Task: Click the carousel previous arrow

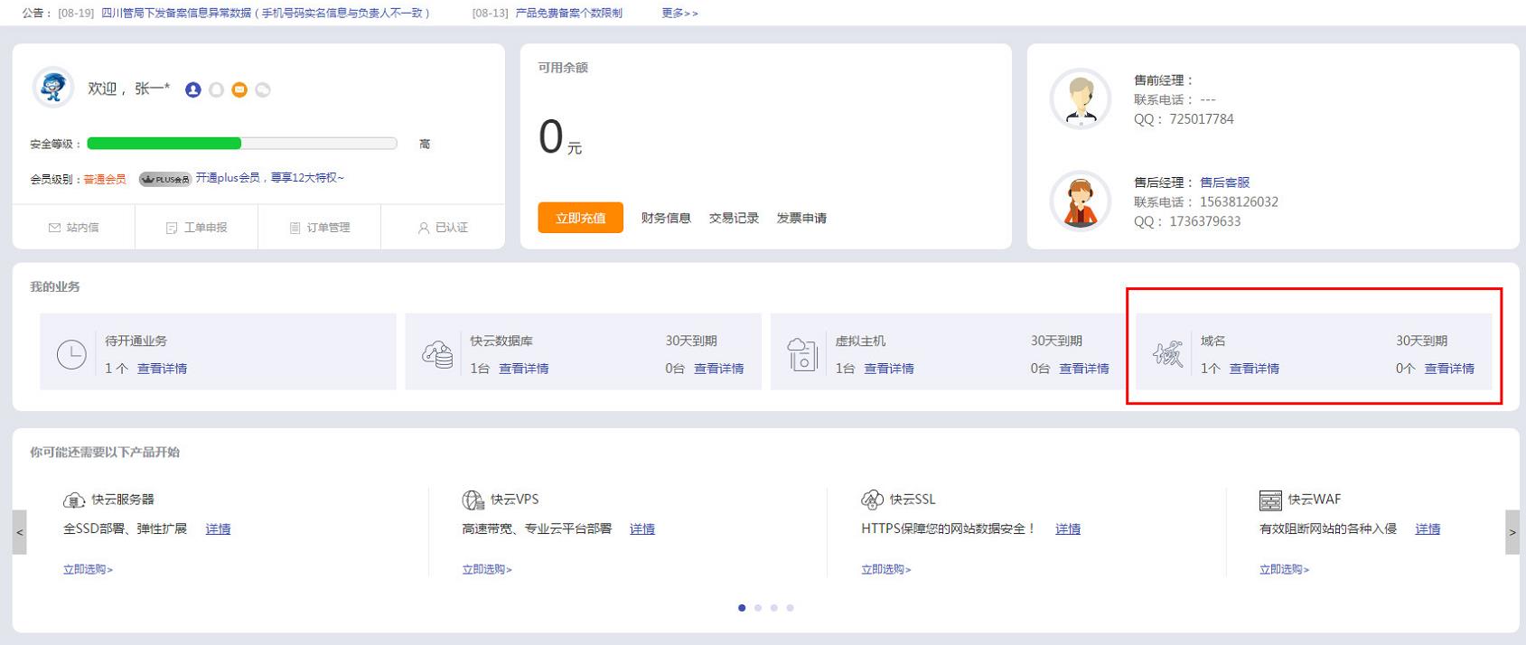Action: 20,532
